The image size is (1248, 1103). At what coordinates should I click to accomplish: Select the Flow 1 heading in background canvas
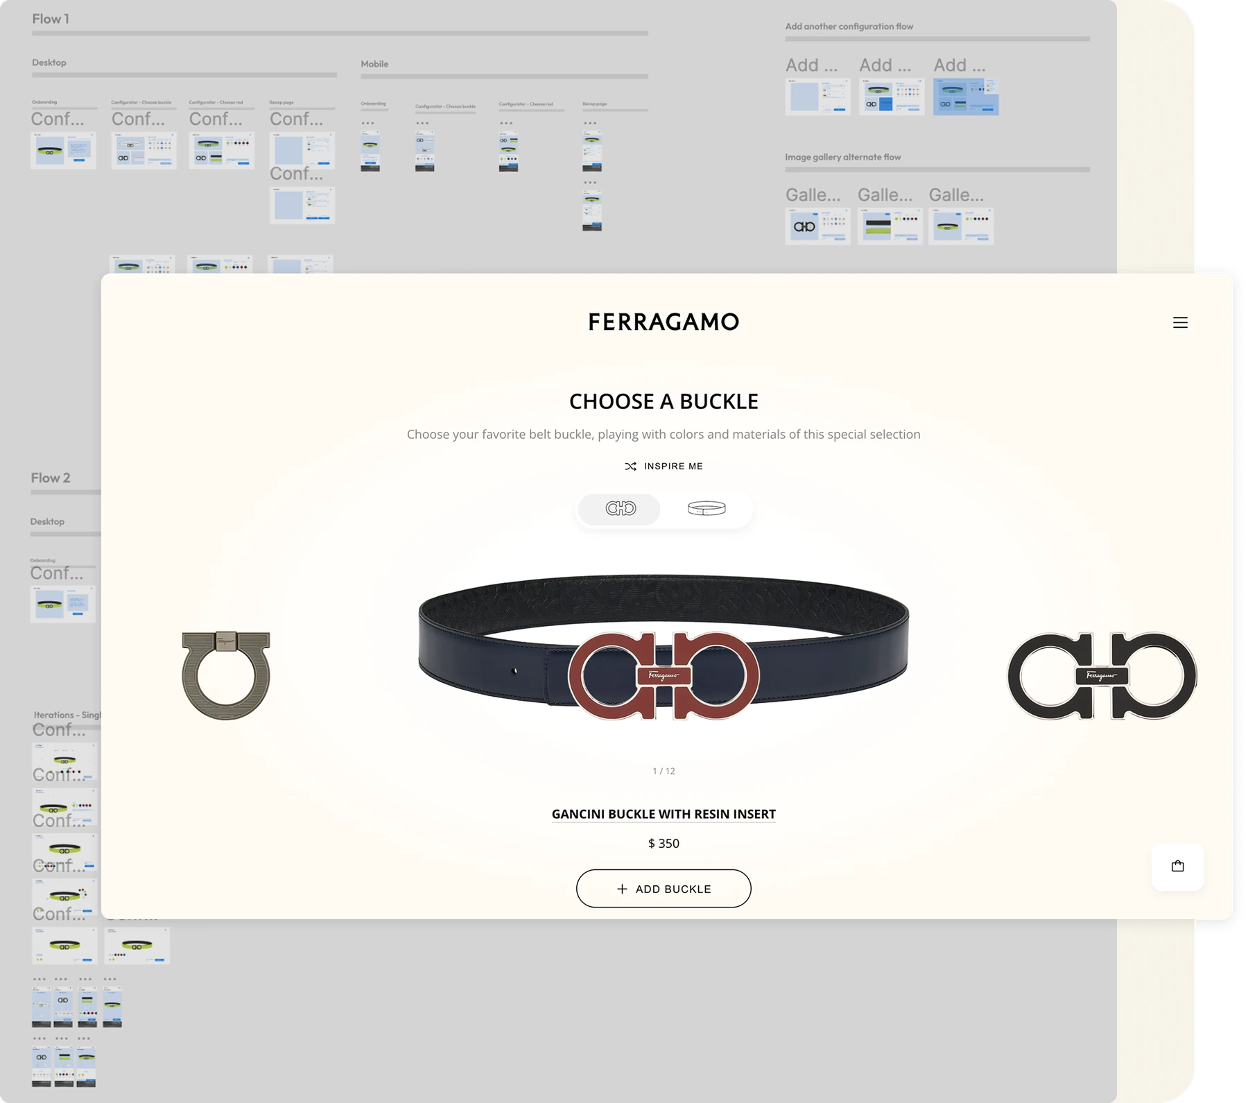(51, 19)
